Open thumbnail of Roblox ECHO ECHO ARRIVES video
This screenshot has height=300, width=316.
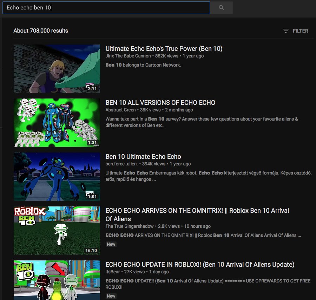tap(57, 231)
